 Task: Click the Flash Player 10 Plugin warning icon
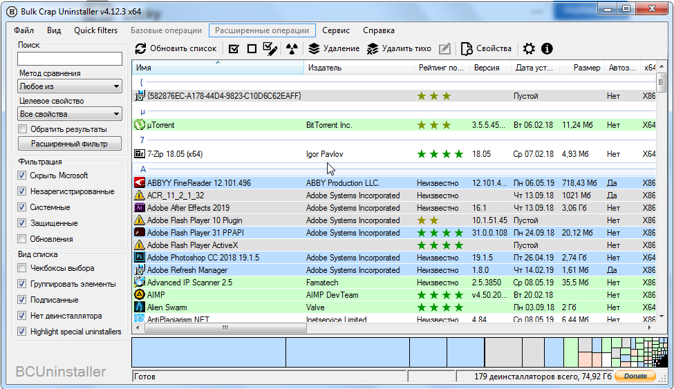(139, 220)
